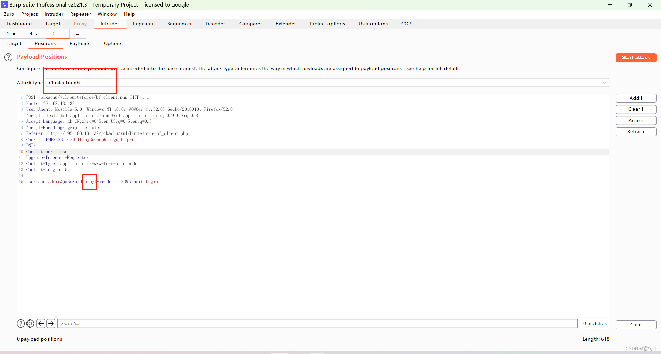Open the Burp menu
The image size is (661, 354).
[9, 14]
